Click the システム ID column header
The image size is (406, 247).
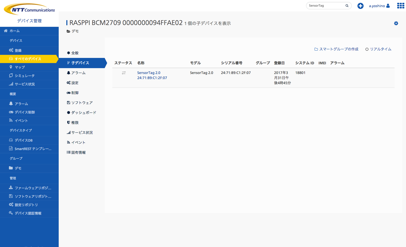coord(305,63)
